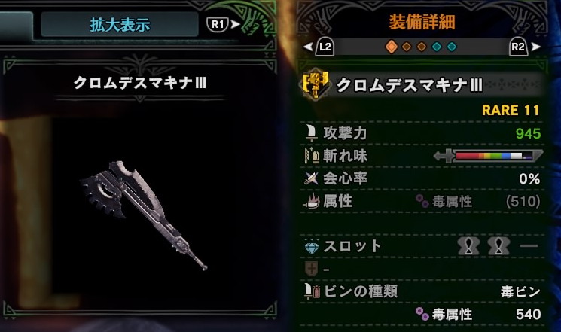Image resolution: width=561 pixels, height=332 pixels.
Task: Open the 拡大表示 tab
Action: (120, 24)
